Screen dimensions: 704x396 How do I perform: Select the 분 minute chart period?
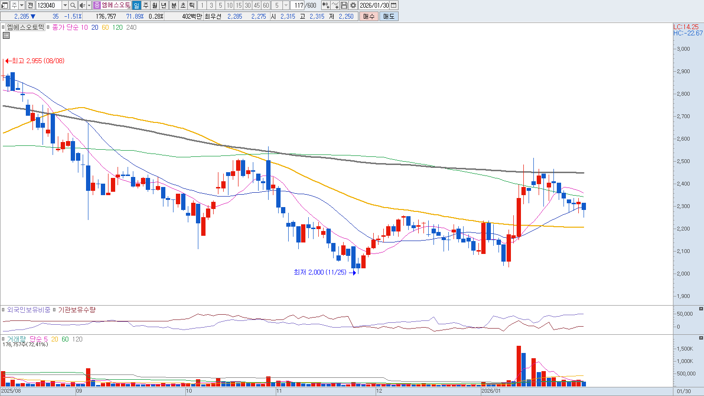click(x=173, y=5)
